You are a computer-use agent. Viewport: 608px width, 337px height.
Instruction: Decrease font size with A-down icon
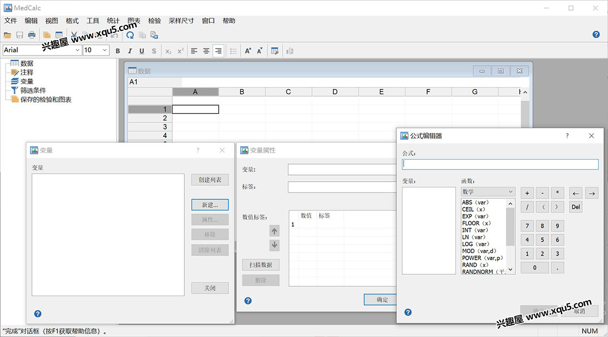point(260,51)
